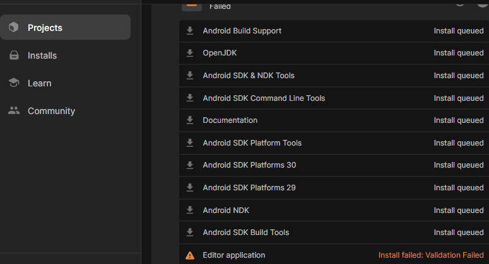This screenshot has height=264, width=489.
Task: Select Android SDK Command Line Tools label
Action: tap(264, 98)
